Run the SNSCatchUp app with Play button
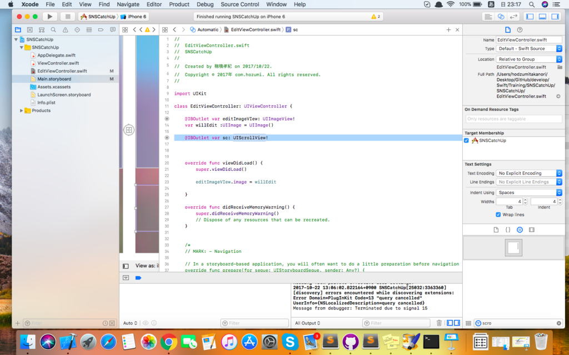 pyautogui.click(x=49, y=16)
